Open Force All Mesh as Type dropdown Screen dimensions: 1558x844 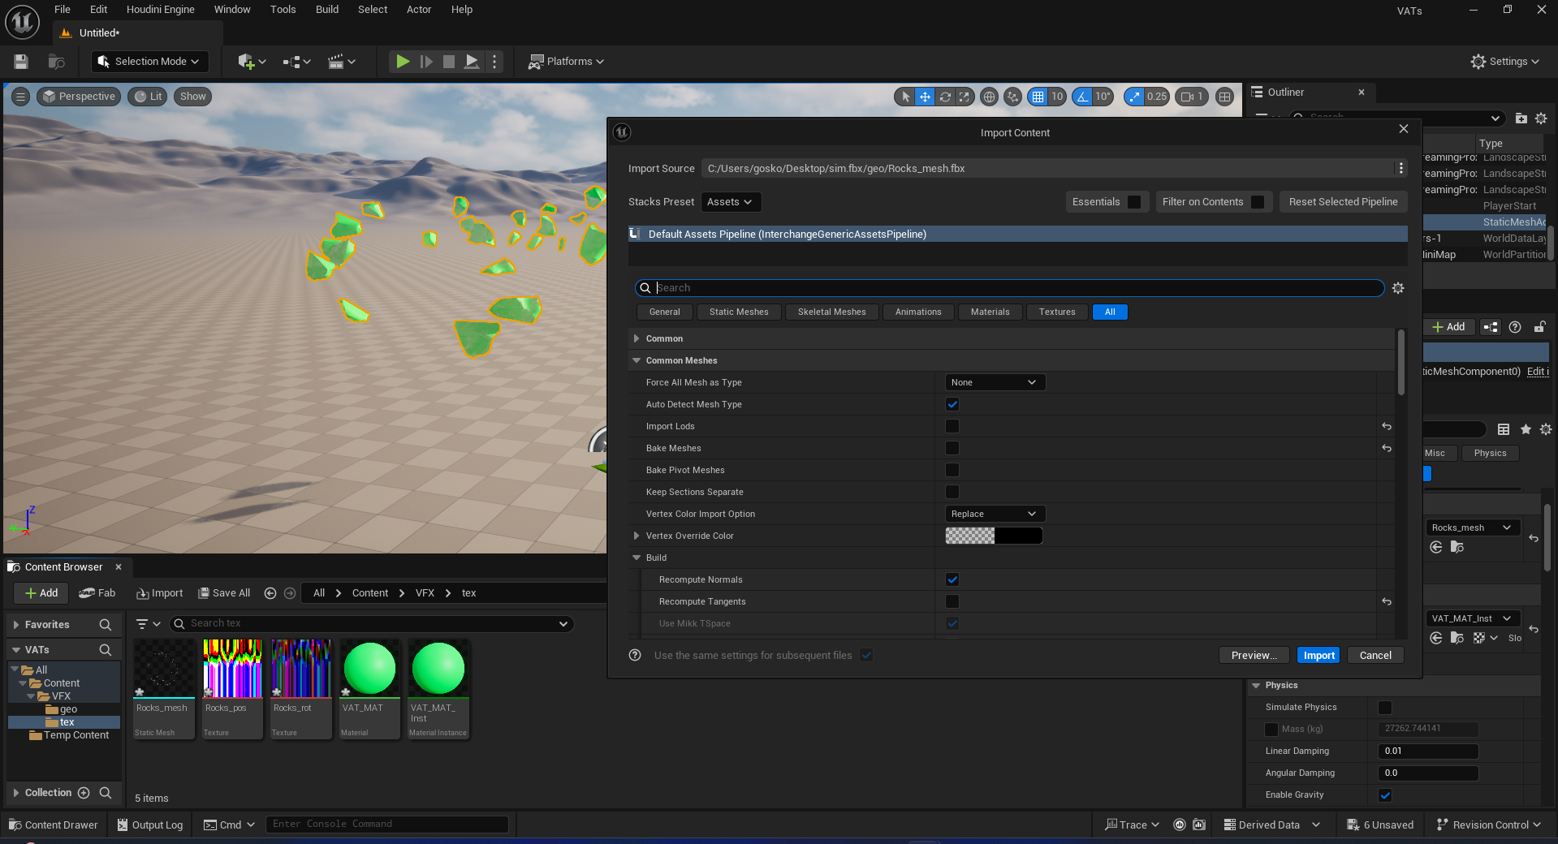coord(995,382)
